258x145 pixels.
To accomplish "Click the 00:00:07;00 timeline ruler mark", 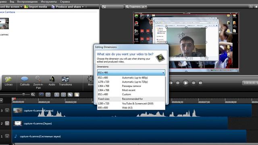I will coord(204,102).
